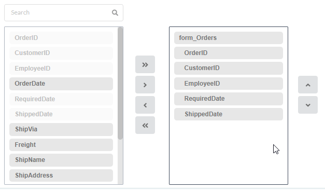Move selected field left with single arrow
Screen dimensions: 325x190
pyautogui.click(x=145, y=105)
